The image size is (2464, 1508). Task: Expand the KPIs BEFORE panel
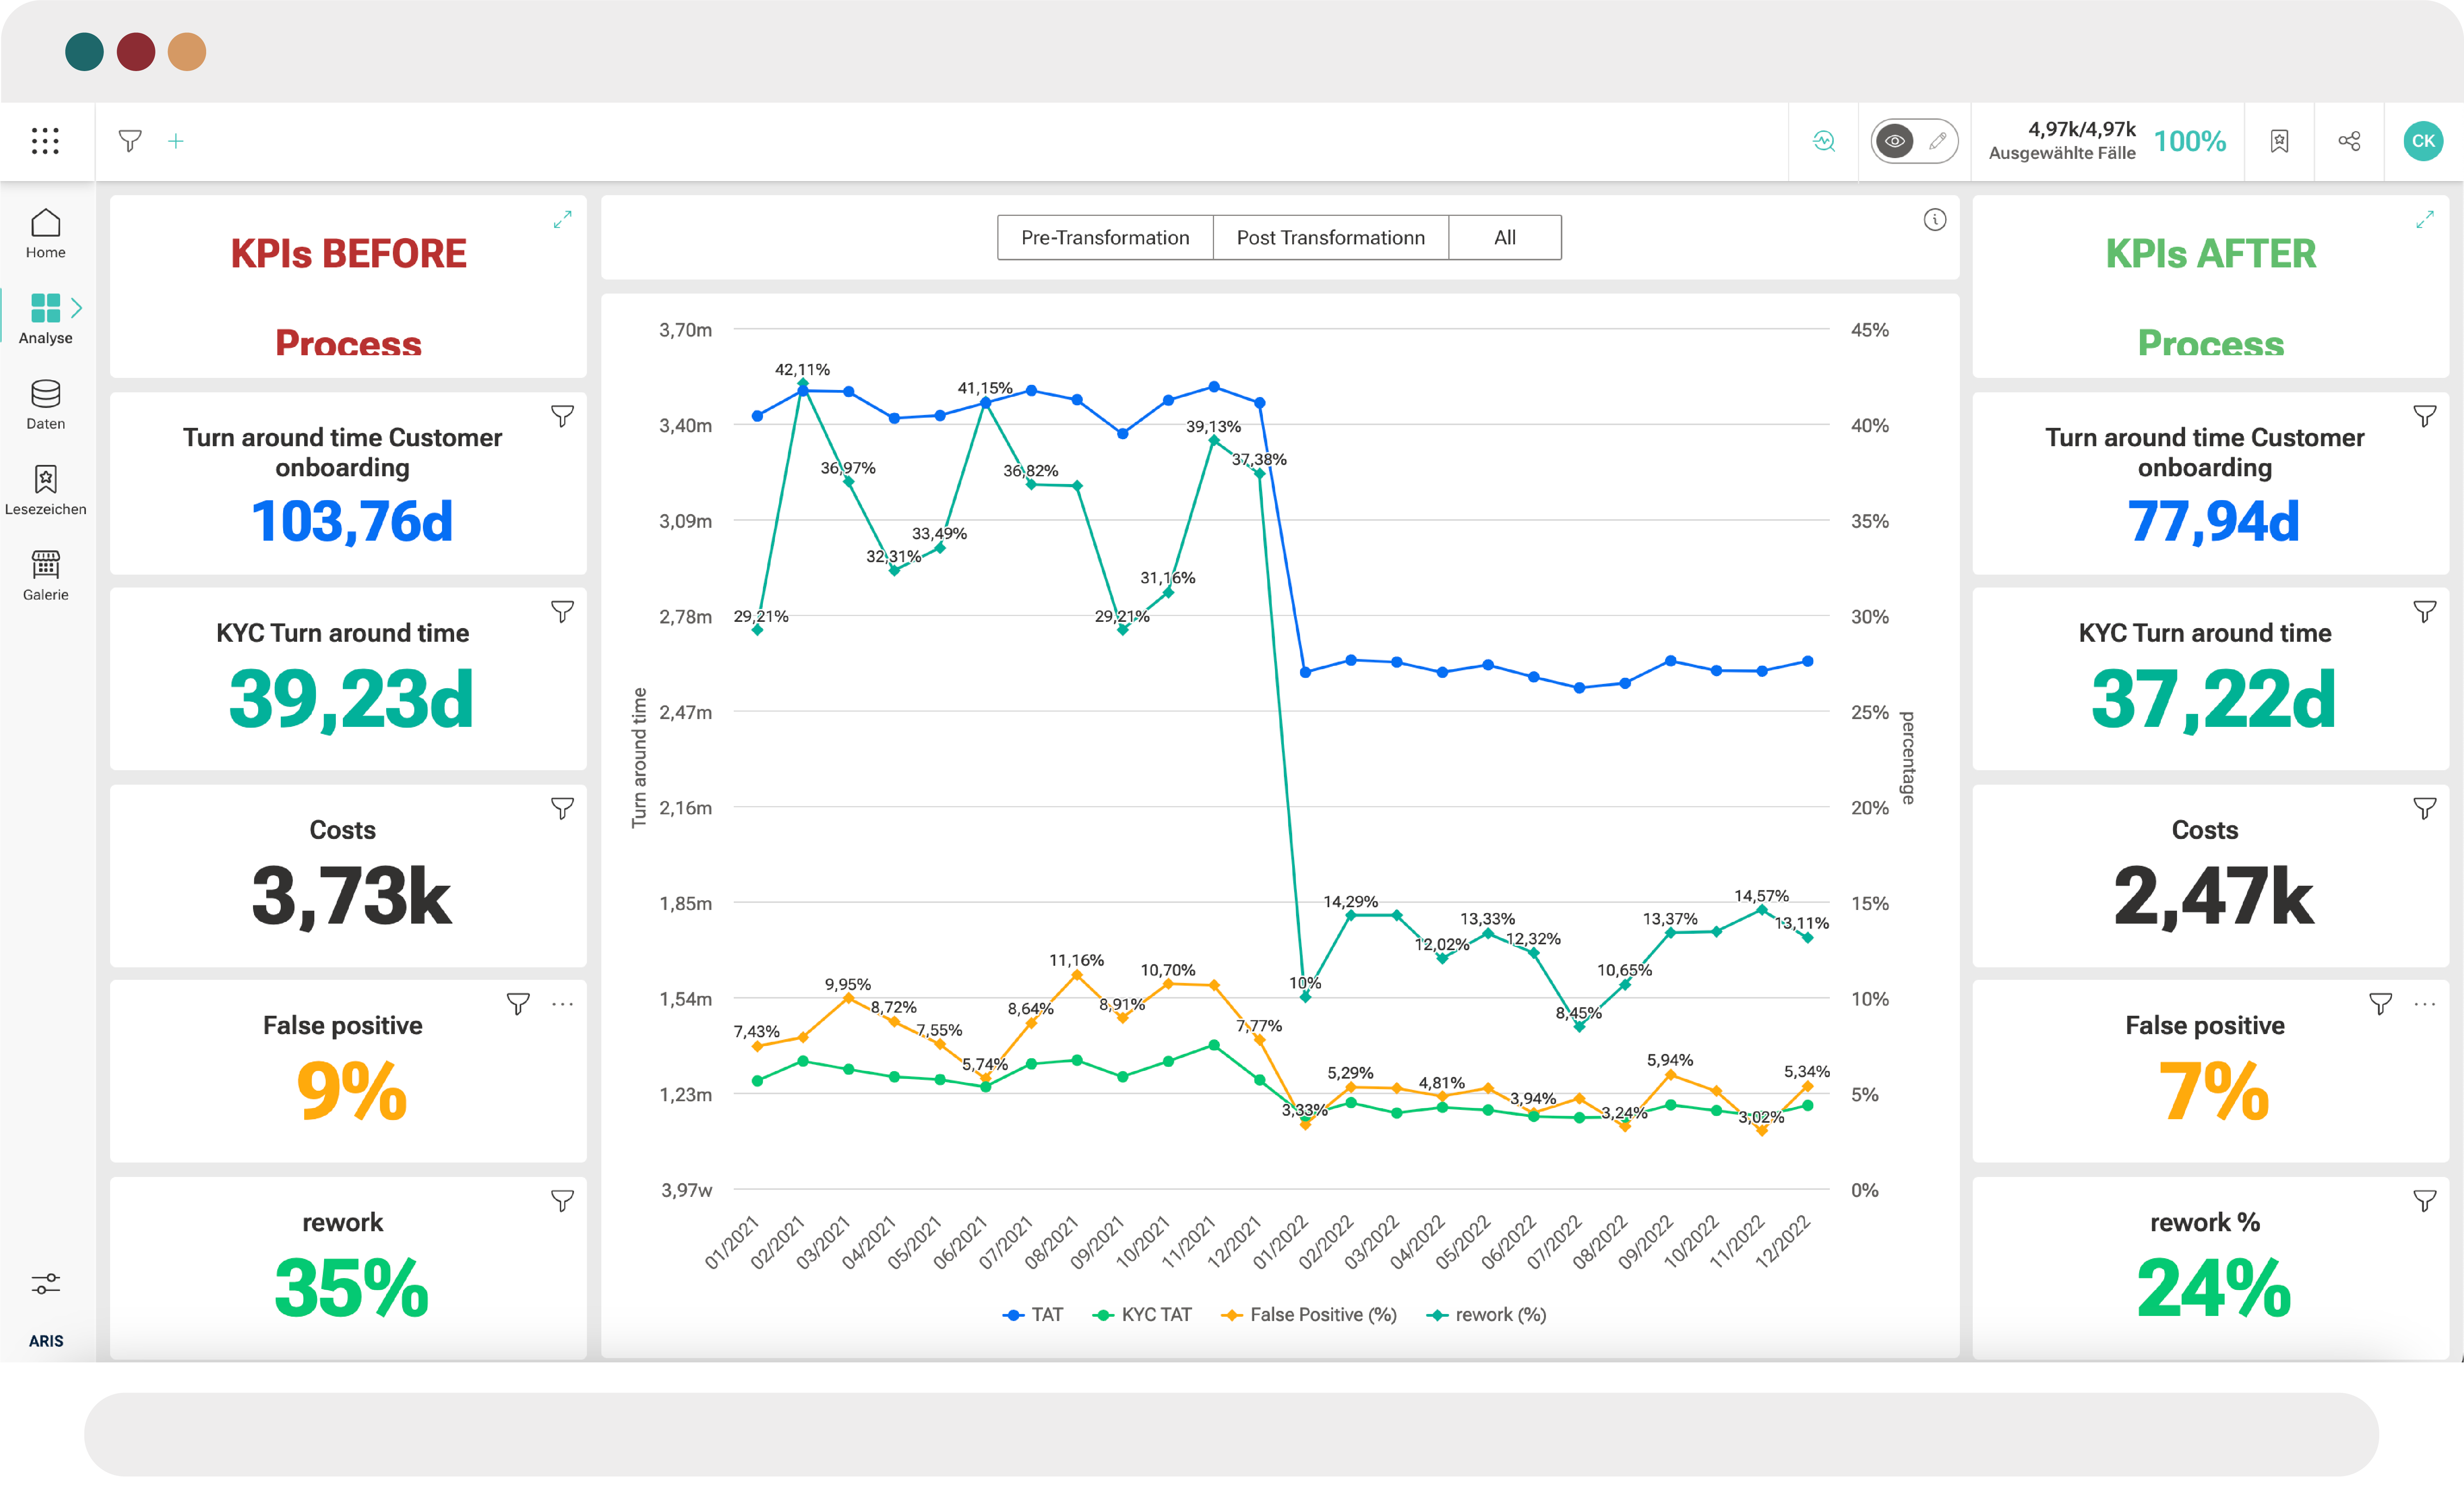point(563,219)
